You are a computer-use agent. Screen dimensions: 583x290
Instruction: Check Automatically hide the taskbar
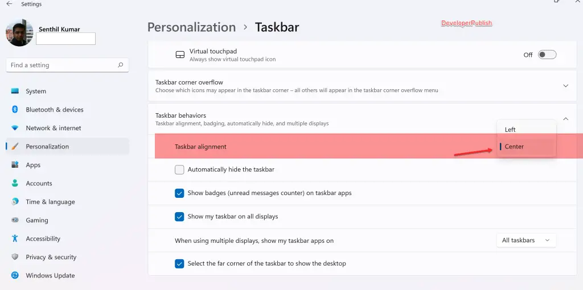pos(179,169)
